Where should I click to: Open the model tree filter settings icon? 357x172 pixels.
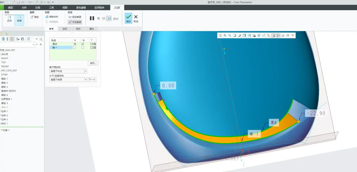[18, 39]
